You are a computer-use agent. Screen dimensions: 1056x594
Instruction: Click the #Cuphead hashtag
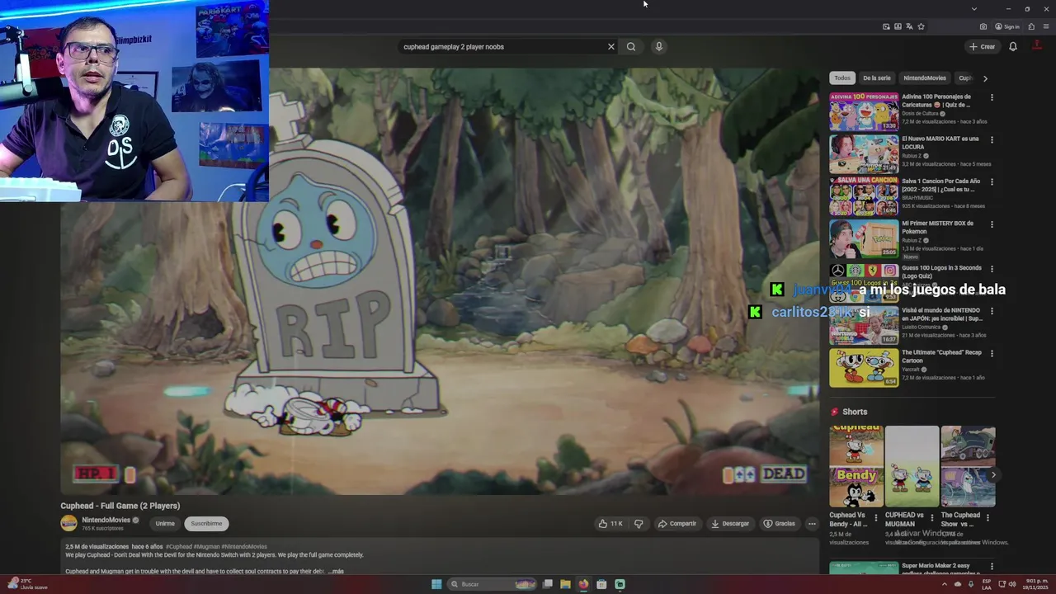pos(179,547)
